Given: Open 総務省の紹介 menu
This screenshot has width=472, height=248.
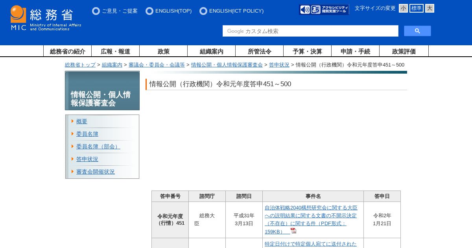Looking at the screenshot, I should (x=68, y=51).
